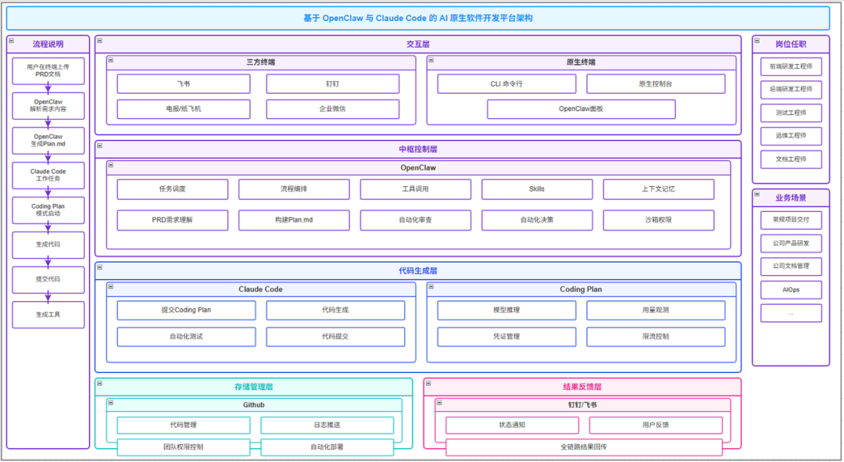The width and height of the screenshot is (844, 462).
Task: Collapse the 原生终端 group
Action: 431,60
